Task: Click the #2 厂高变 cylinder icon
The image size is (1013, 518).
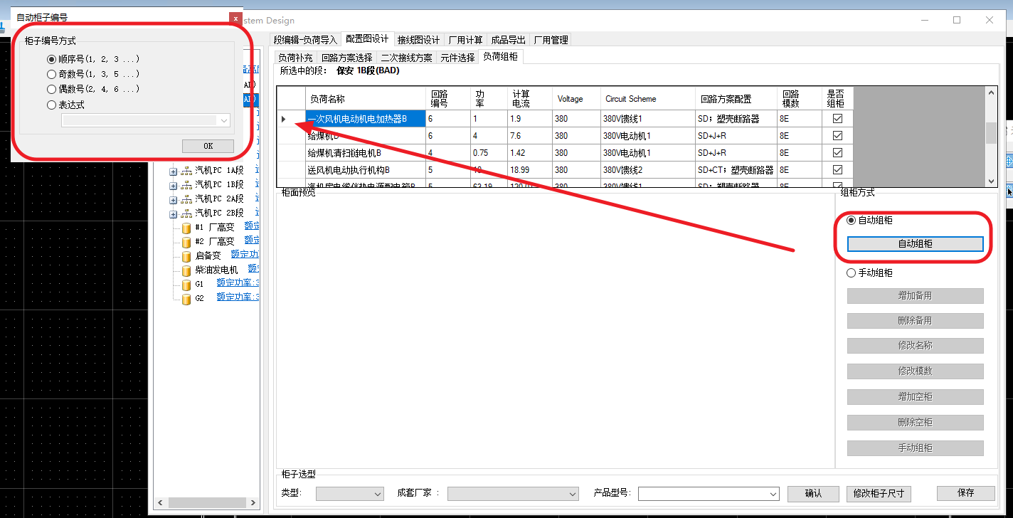Action: (x=186, y=242)
